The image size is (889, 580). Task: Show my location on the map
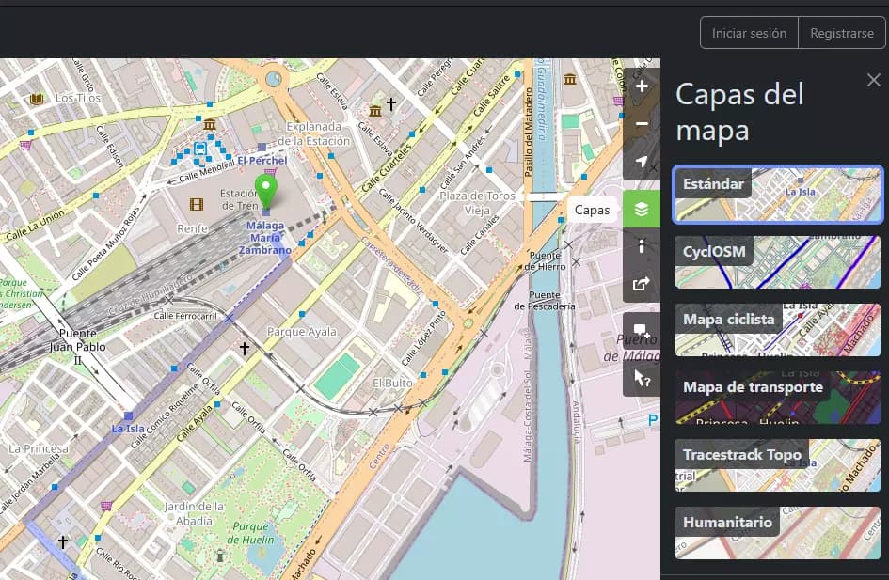coord(642,162)
